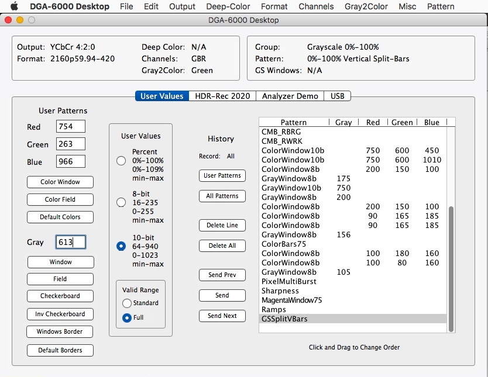
Task: Select the Percent user values radio button
Action: [x=121, y=161]
